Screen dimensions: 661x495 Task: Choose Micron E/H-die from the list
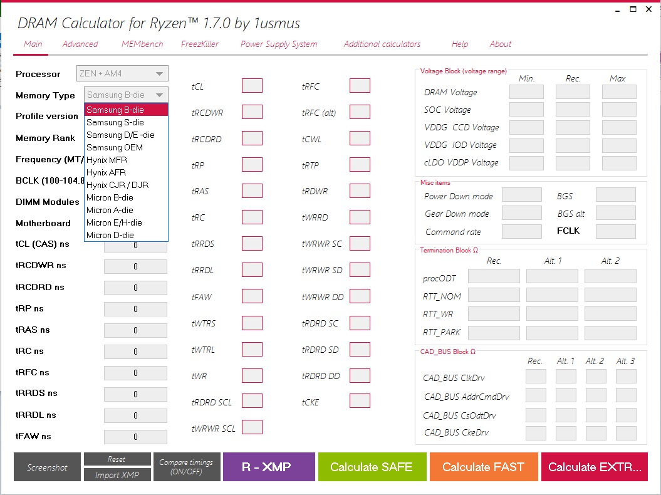click(x=127, y=222)
